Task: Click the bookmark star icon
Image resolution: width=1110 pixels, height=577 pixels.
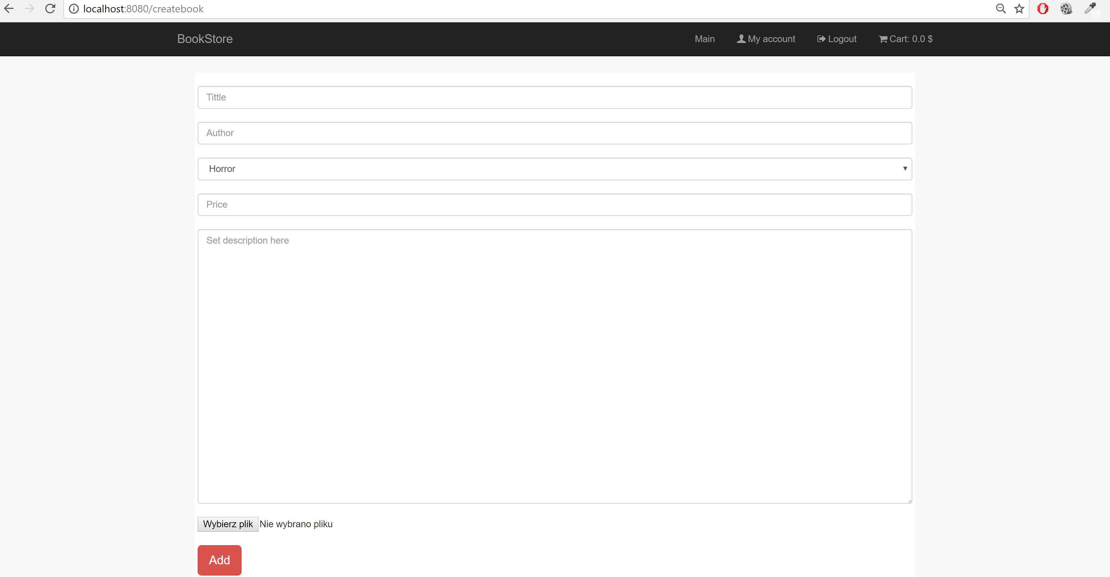Action: (1020, 9)
